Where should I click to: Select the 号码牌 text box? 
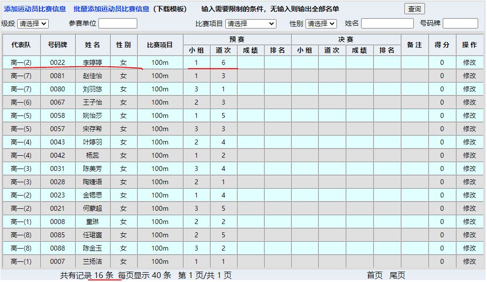pos(460,24)
